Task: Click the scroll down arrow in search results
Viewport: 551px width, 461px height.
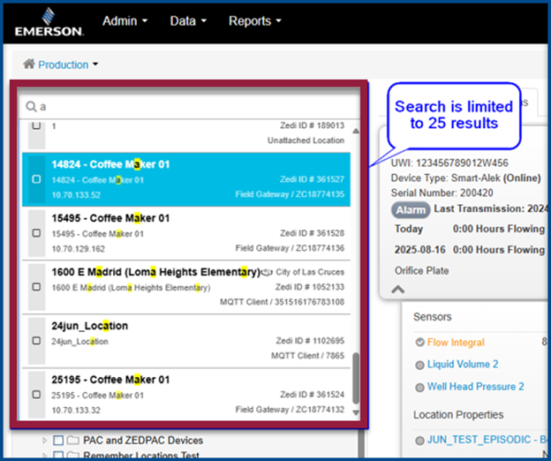Action: coord(356,412)
